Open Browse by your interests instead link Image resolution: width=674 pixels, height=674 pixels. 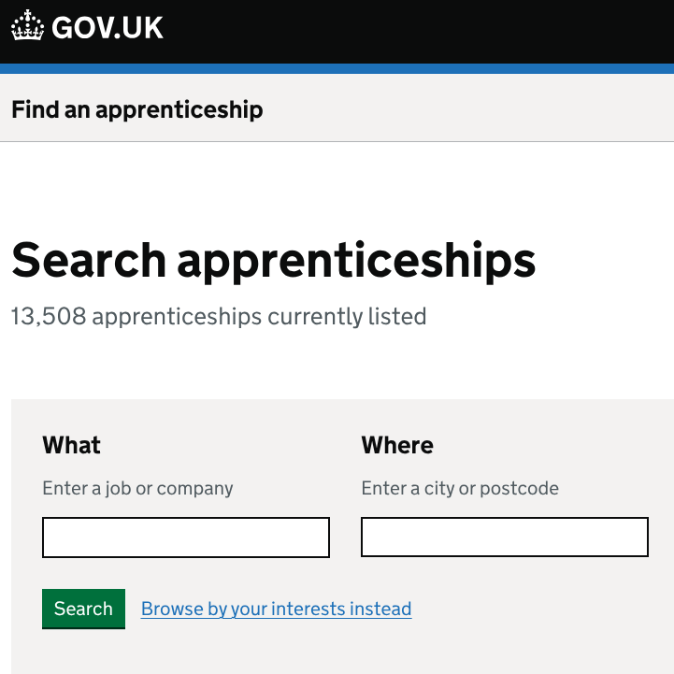276,609
